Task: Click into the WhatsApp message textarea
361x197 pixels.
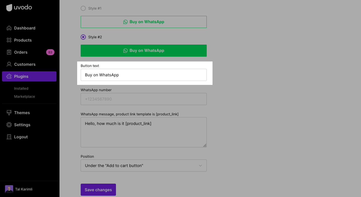Action: 144,132
